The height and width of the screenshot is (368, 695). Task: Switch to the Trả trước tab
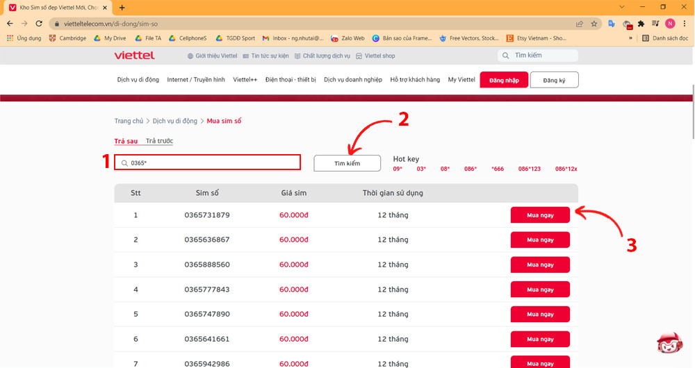[x=159, y=141]
